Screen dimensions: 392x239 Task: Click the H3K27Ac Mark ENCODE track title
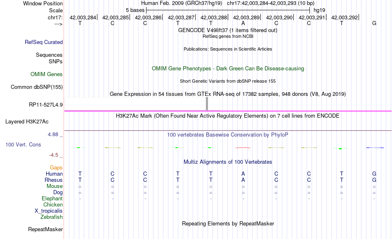click(228, 116)
